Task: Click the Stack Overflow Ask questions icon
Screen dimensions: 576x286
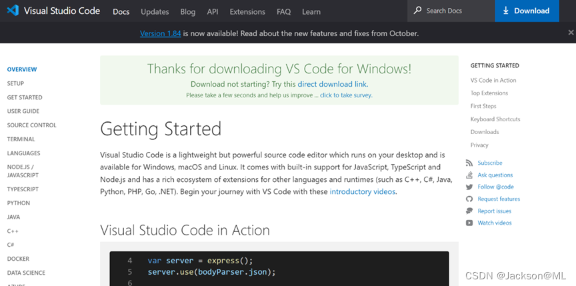Action: (469, 175)
